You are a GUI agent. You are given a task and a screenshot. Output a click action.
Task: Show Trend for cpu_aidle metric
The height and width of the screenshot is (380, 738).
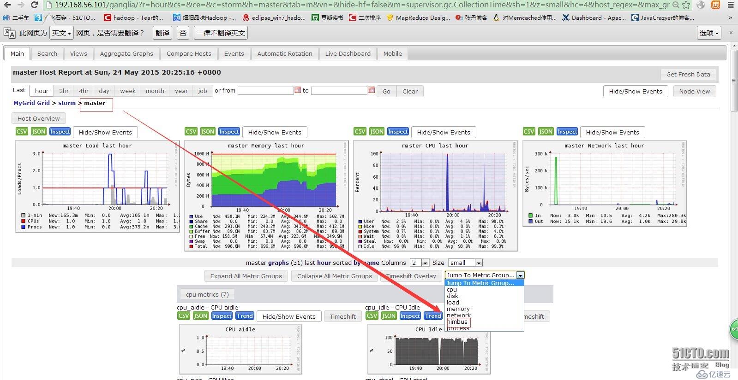(x=245, y=316)
